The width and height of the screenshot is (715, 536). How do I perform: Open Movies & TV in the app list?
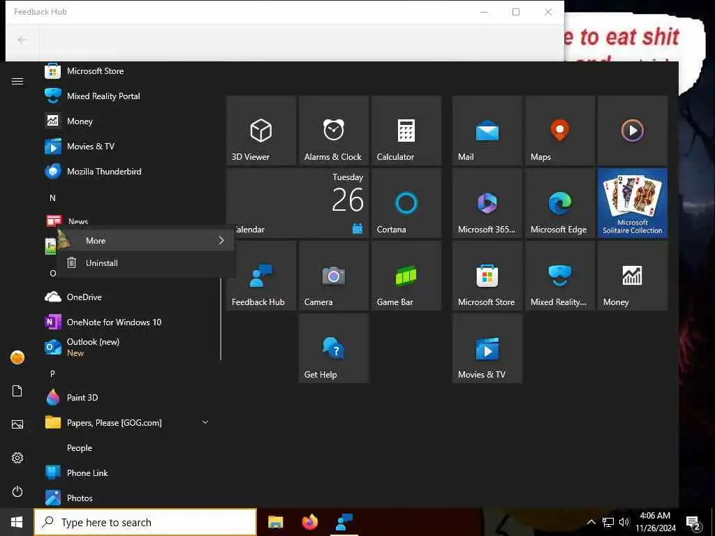(x=128, y=147)
